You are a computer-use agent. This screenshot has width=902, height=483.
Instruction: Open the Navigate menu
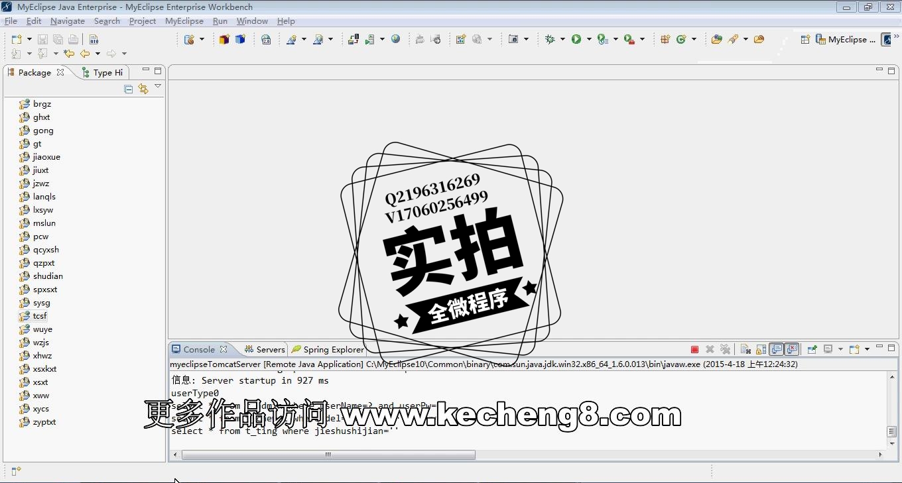[x=68, y=21]
